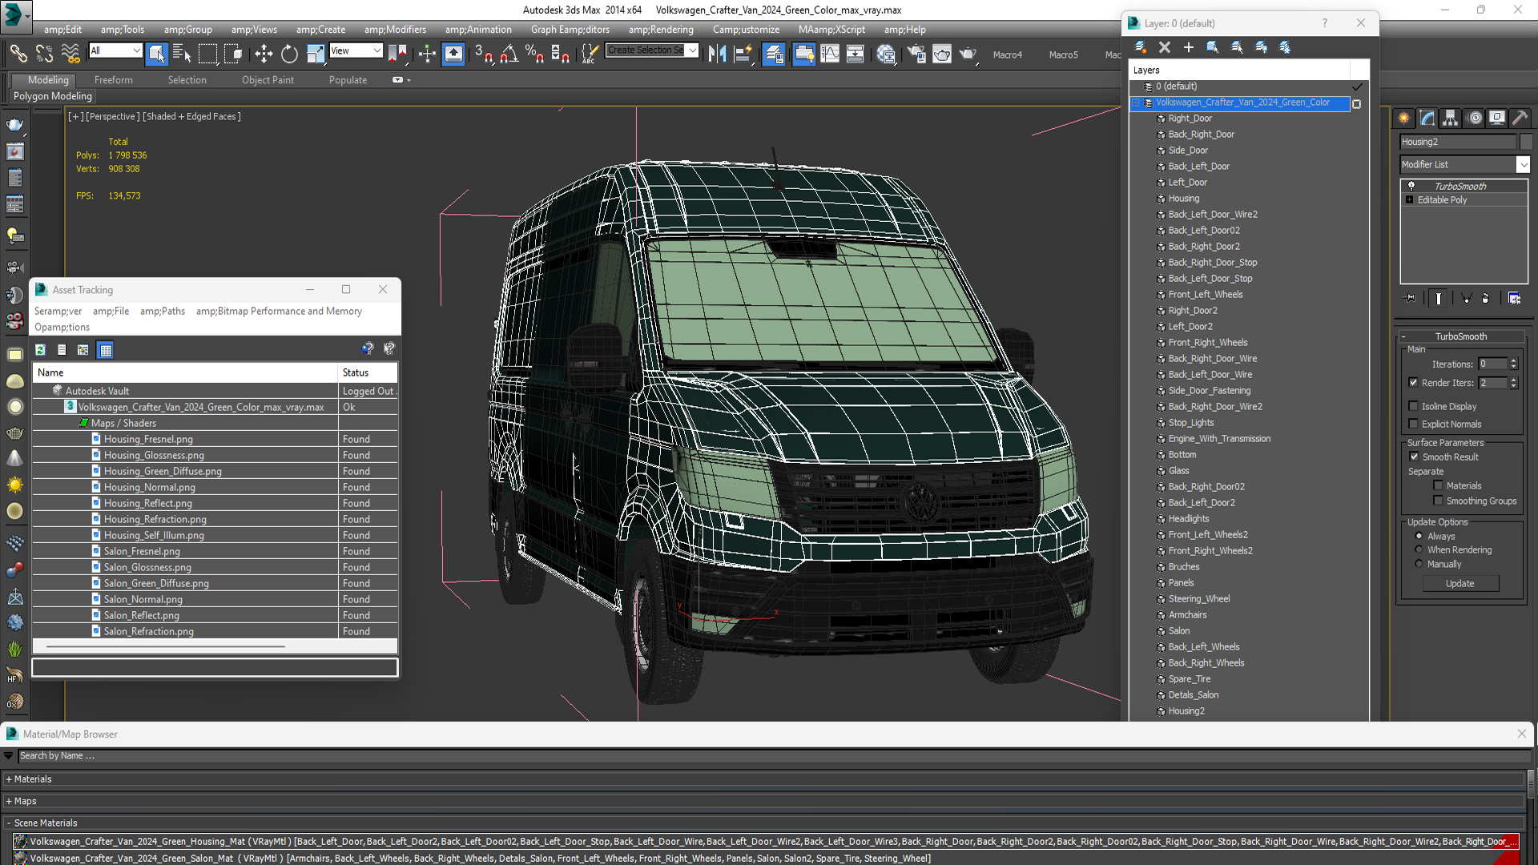The width and height of the screenshot is (1538, 865).
Task: Click Create New Layer icon in Layer window
Action: tap(1141, 47)
